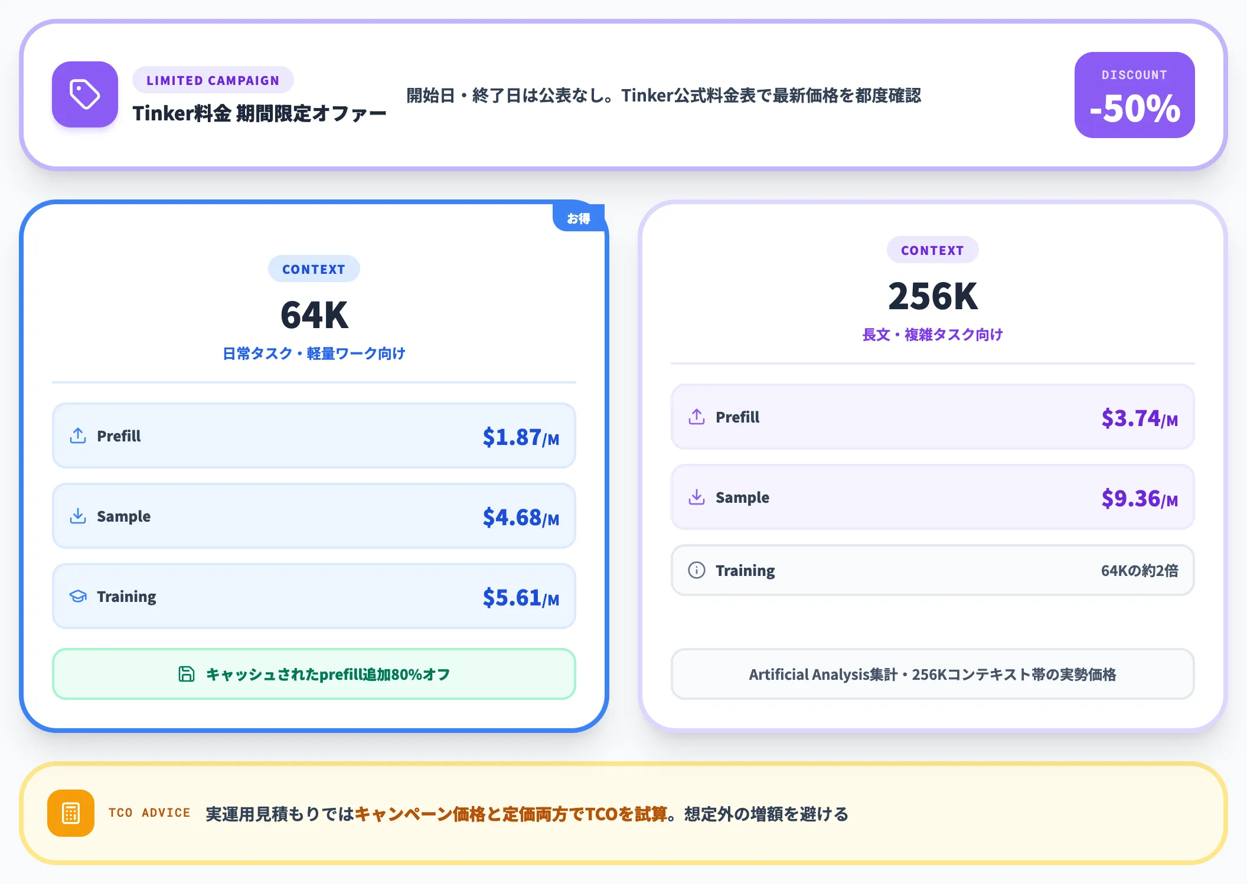This screenshot has width=1247, height=884.
Task: Click 想定外の増額を避ける text
Action: (766, 814)
